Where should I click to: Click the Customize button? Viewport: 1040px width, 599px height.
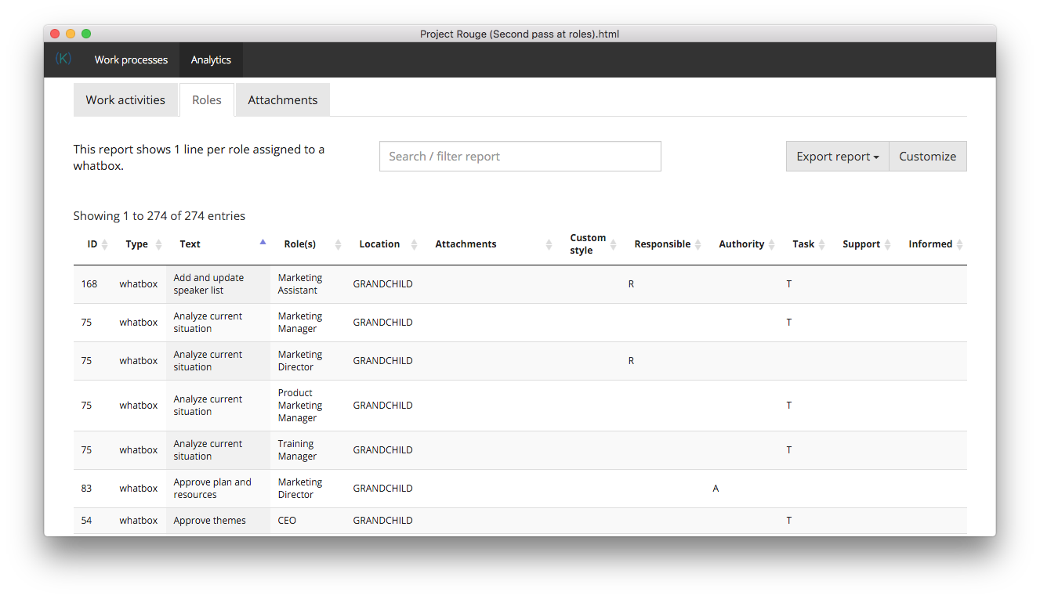[928, 157]
